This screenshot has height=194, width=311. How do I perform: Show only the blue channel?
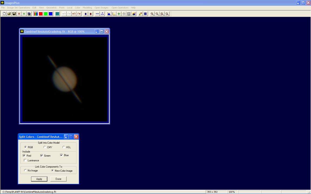(50, 14)
